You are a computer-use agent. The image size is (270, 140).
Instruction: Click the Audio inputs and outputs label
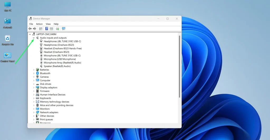[x=53, y=38]
